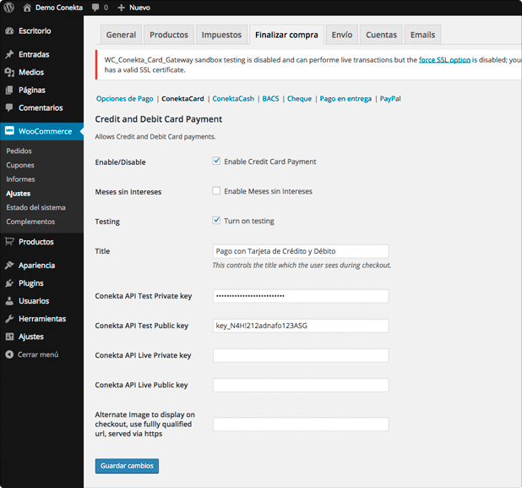Open the BACS payment link
522x488 pixels.
[x=270, y=99]
